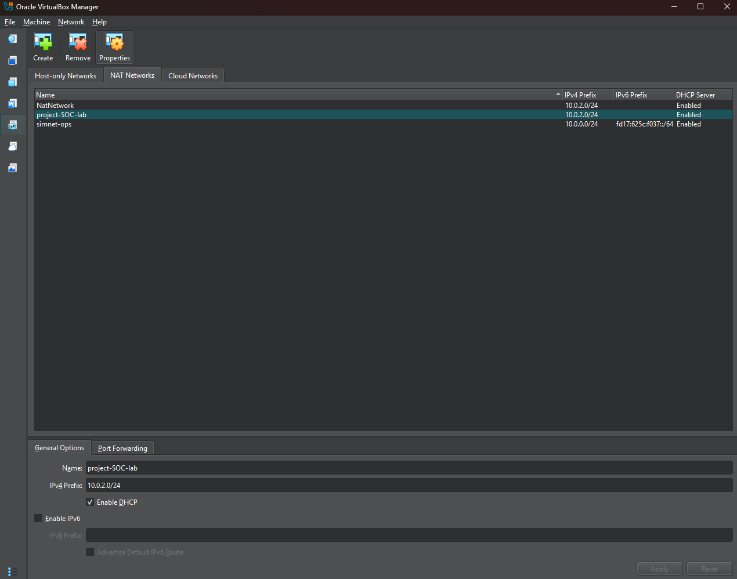Open the Port Forwarding tab
The height and width of the screenshot is (579, 737).
[122, 447]
